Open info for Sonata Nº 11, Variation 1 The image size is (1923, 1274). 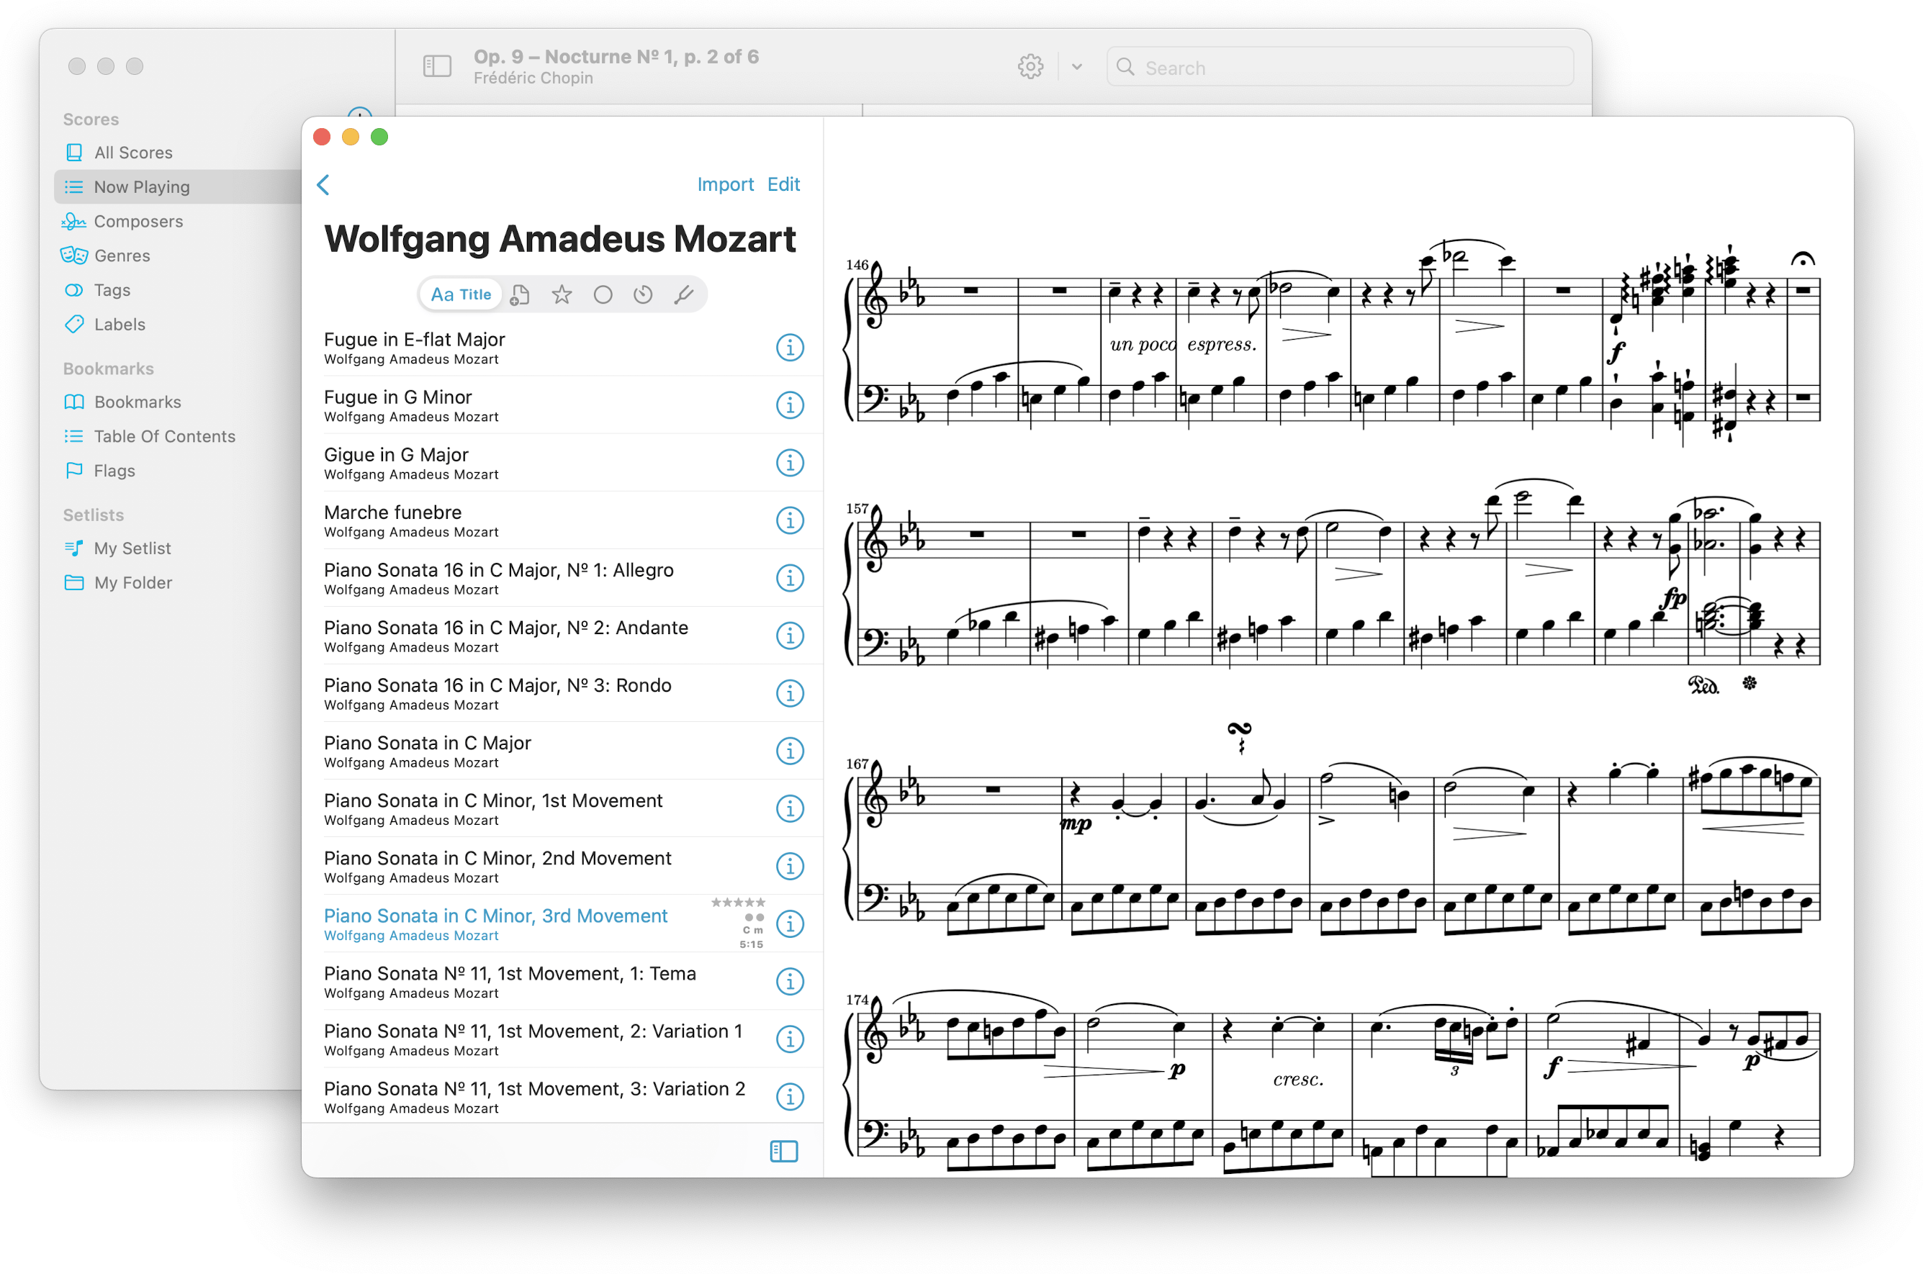click(790, 1040)
